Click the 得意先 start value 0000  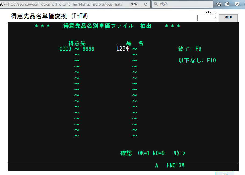tap(65, 49)
